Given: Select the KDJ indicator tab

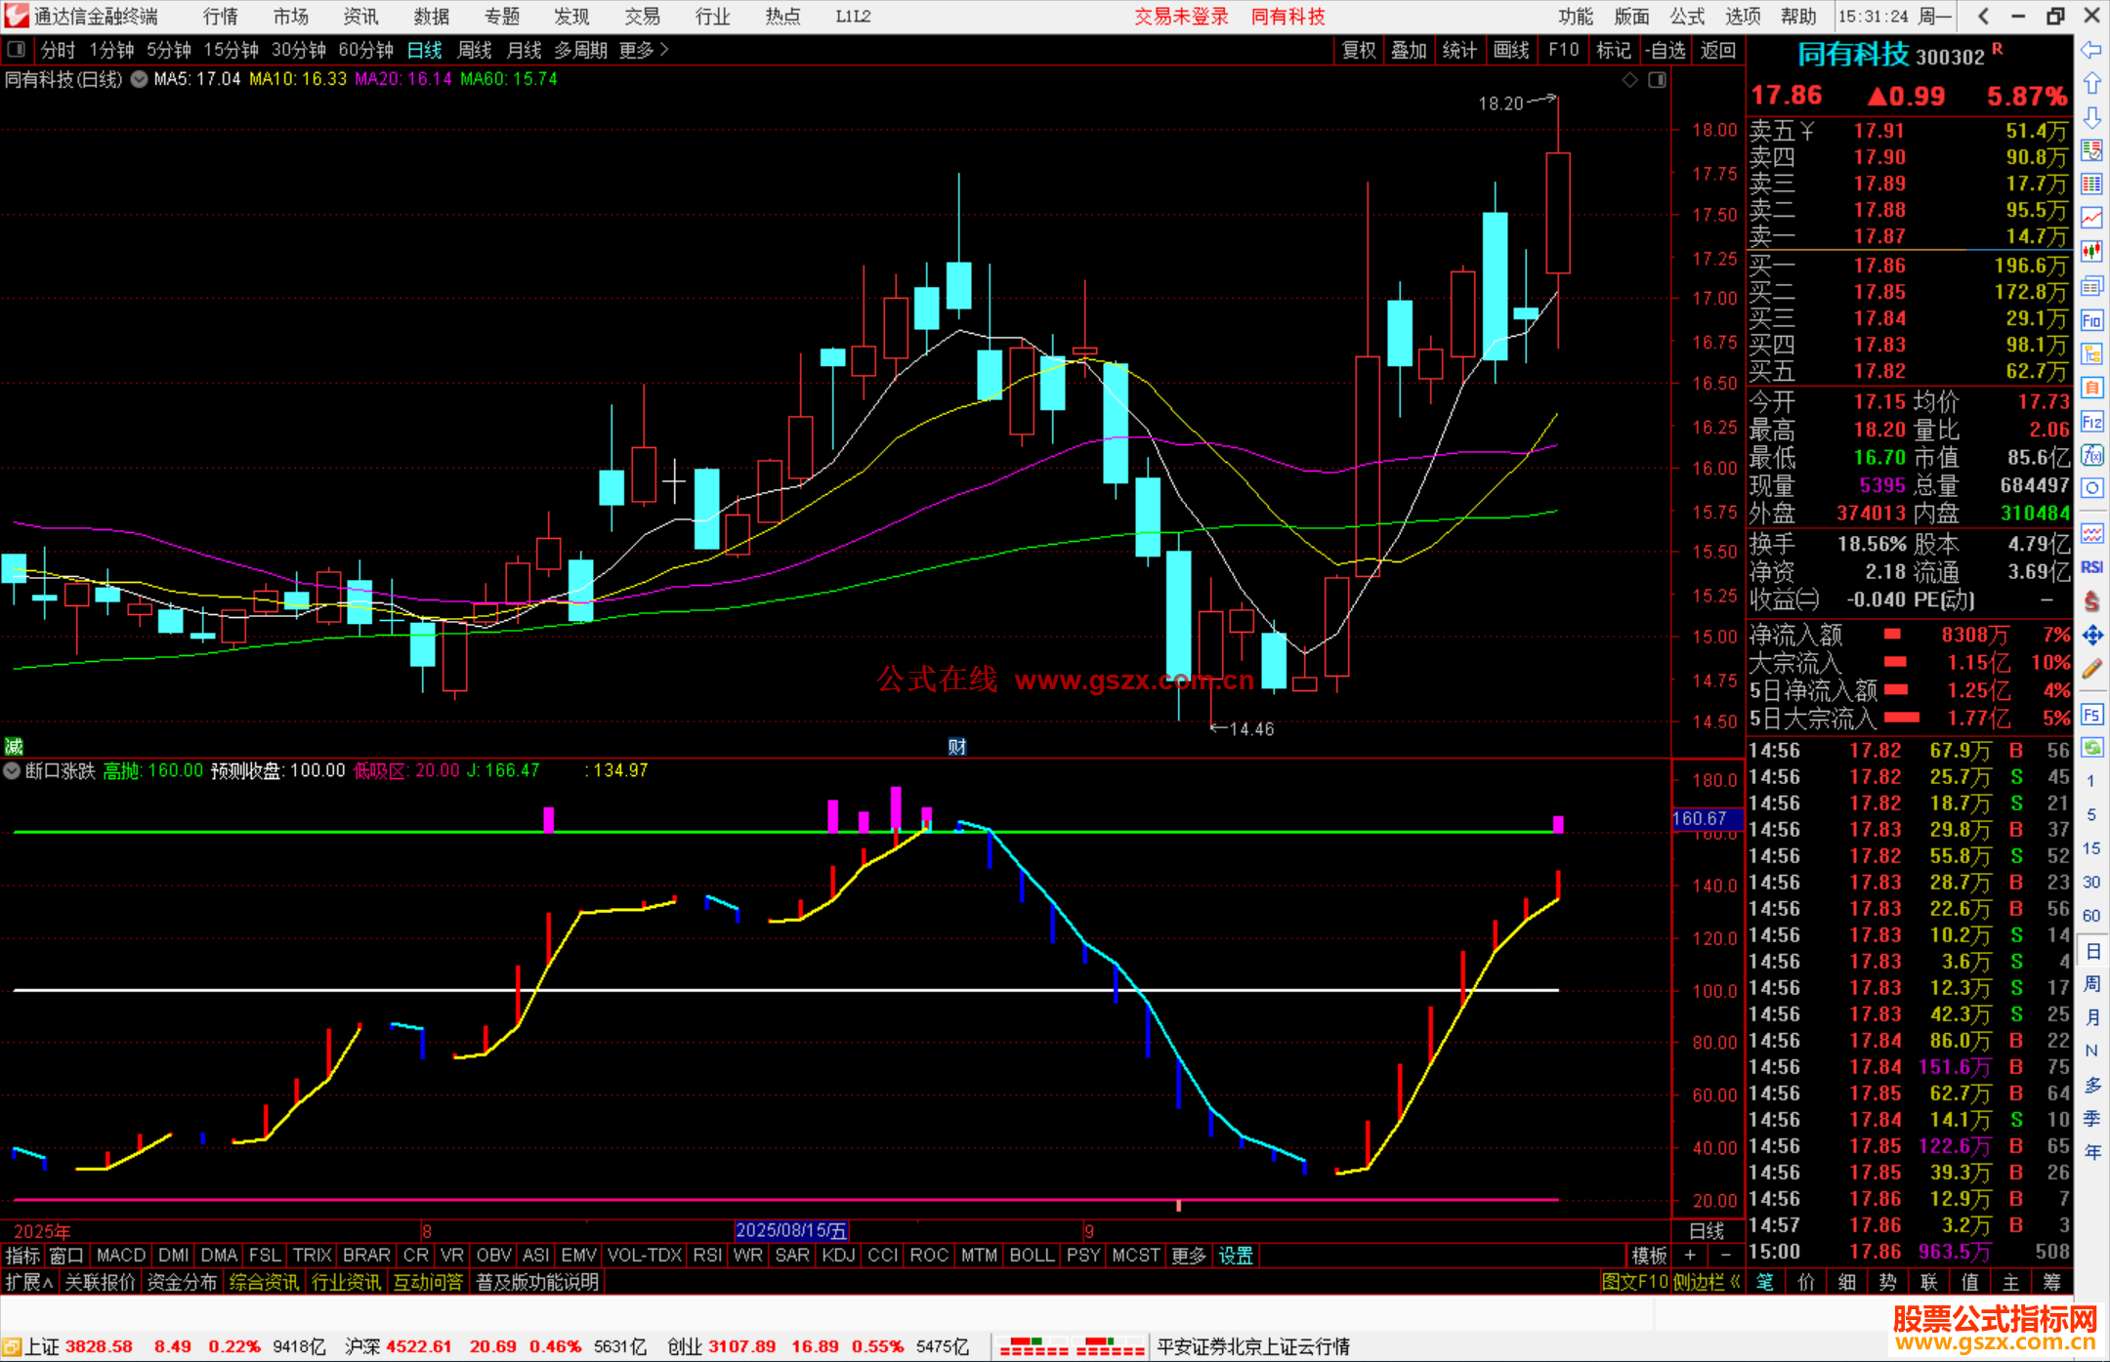Looking at the screenshot, I should pyautogui.click(x=838, y=1256).
